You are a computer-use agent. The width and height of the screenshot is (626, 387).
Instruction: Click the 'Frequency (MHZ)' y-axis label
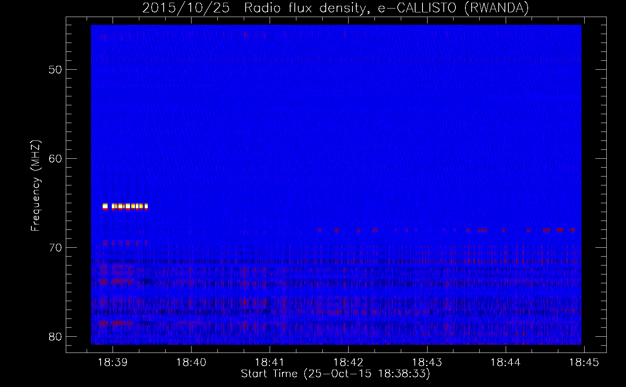pyautogui.click(x=36, y=186)
